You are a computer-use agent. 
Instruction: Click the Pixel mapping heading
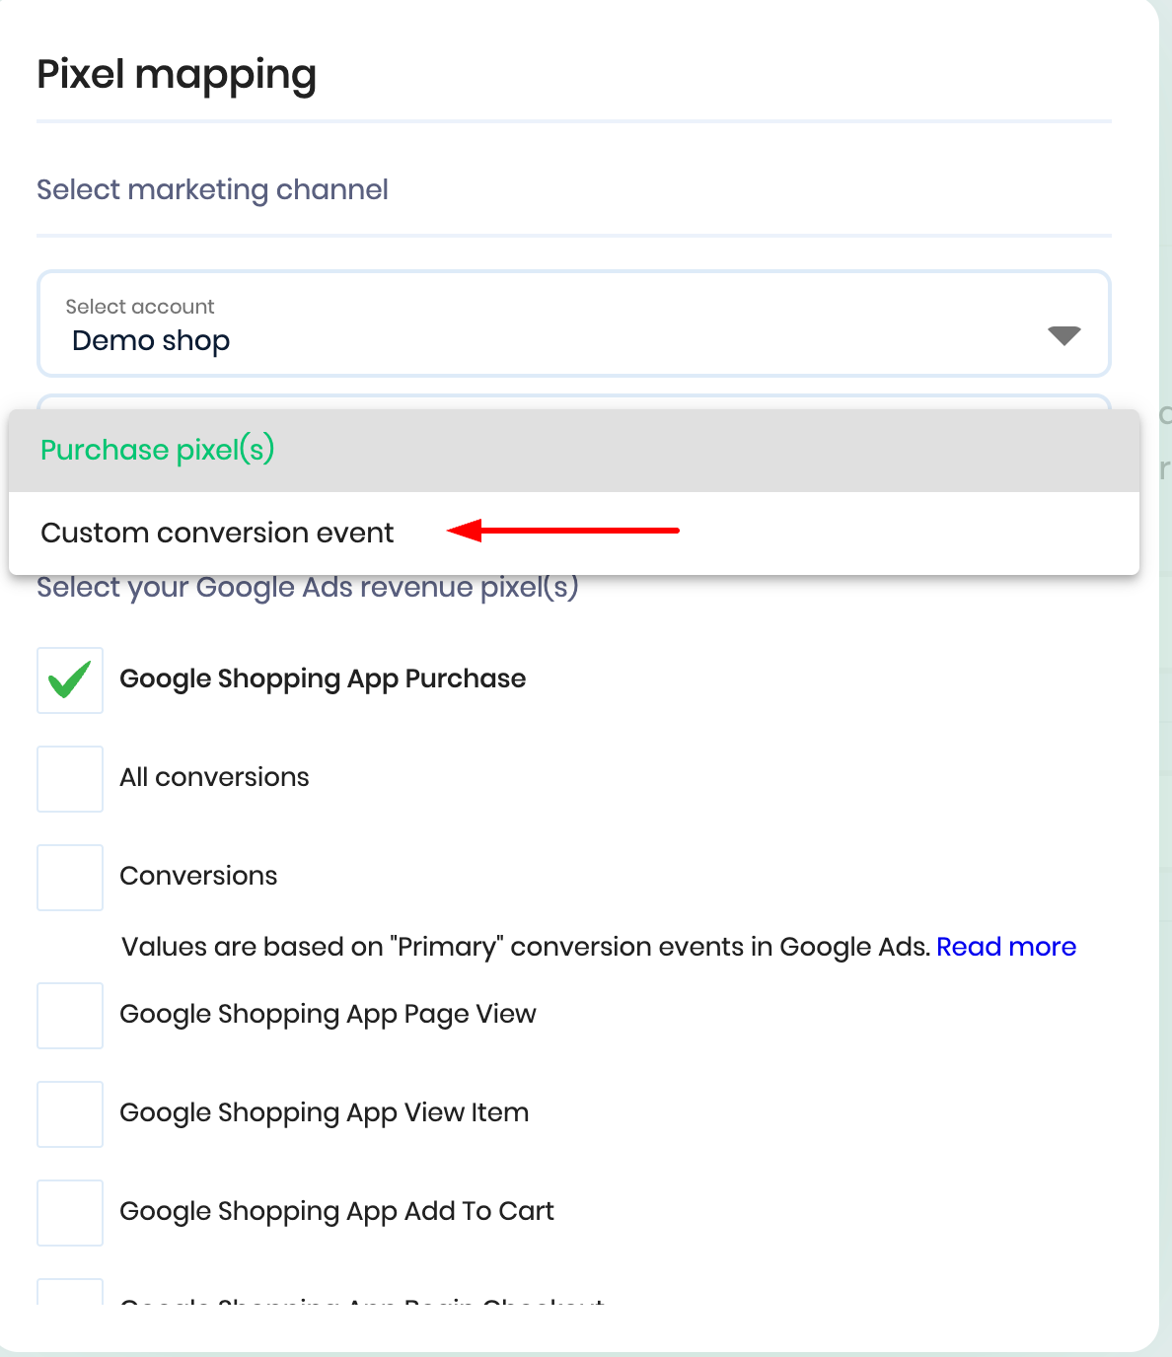pos(177,75)
